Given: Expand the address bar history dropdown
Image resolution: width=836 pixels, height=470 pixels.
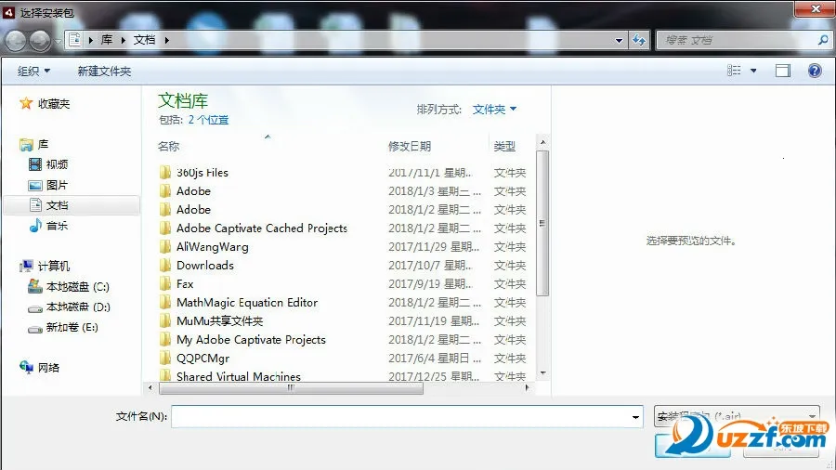Looking at the screenshot, I should 619,40.
